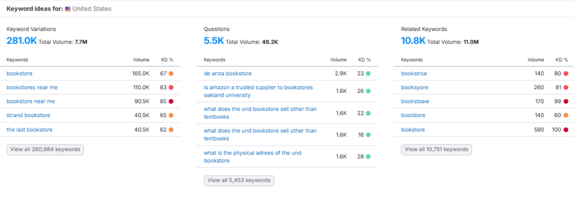Click the 'Total Volume: 46.2K' text
This screenshot has height=212, width=574.
[252, 42]
